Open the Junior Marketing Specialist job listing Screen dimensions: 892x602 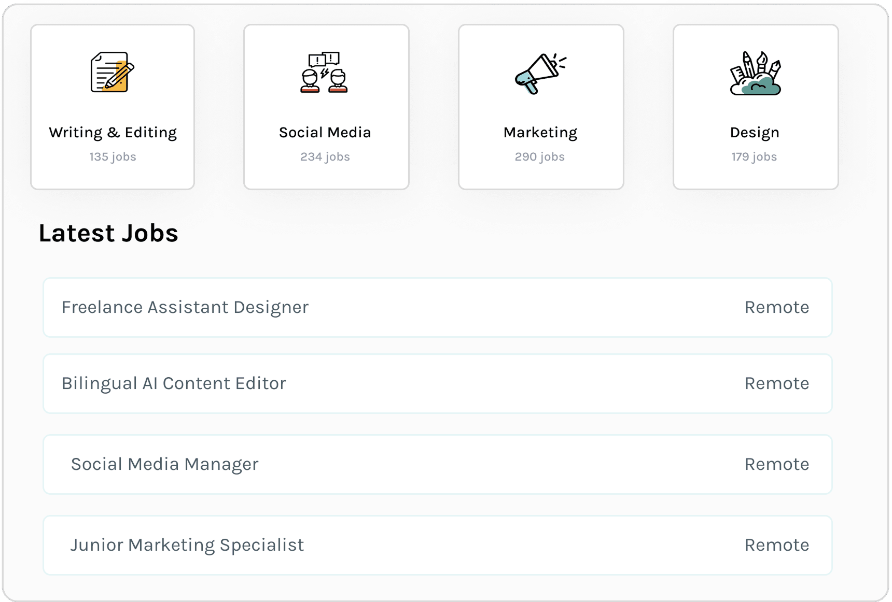click(x=187, y=545)
